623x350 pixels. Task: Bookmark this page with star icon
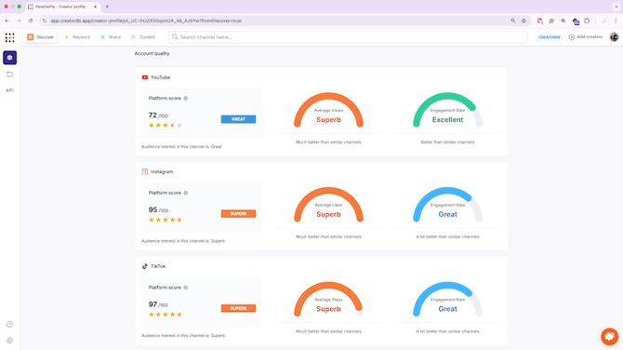[x=524, y=20]
